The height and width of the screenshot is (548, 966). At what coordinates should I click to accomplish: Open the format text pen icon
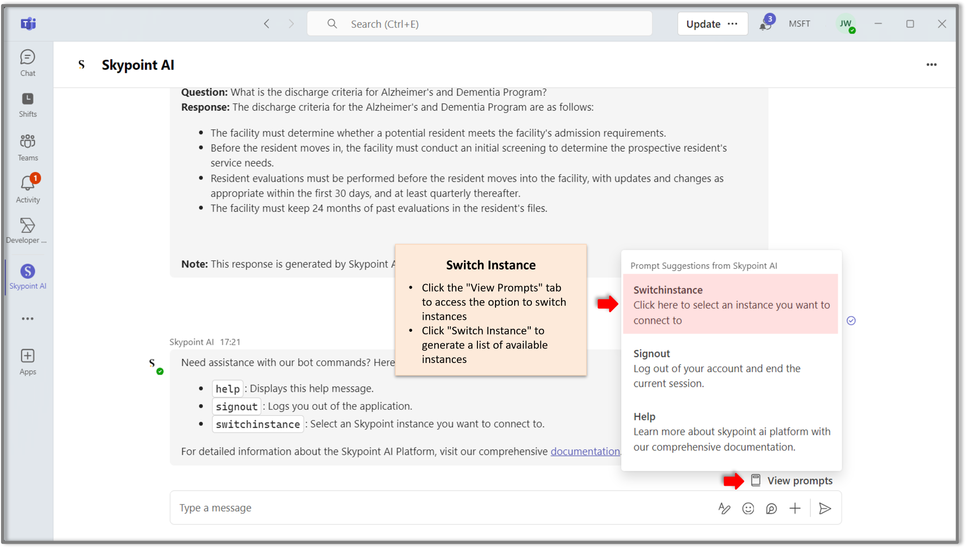point(724,508)
